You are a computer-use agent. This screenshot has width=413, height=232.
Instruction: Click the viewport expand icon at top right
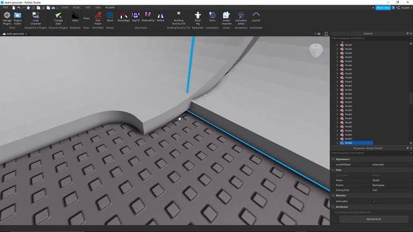[x=326, y=34]
